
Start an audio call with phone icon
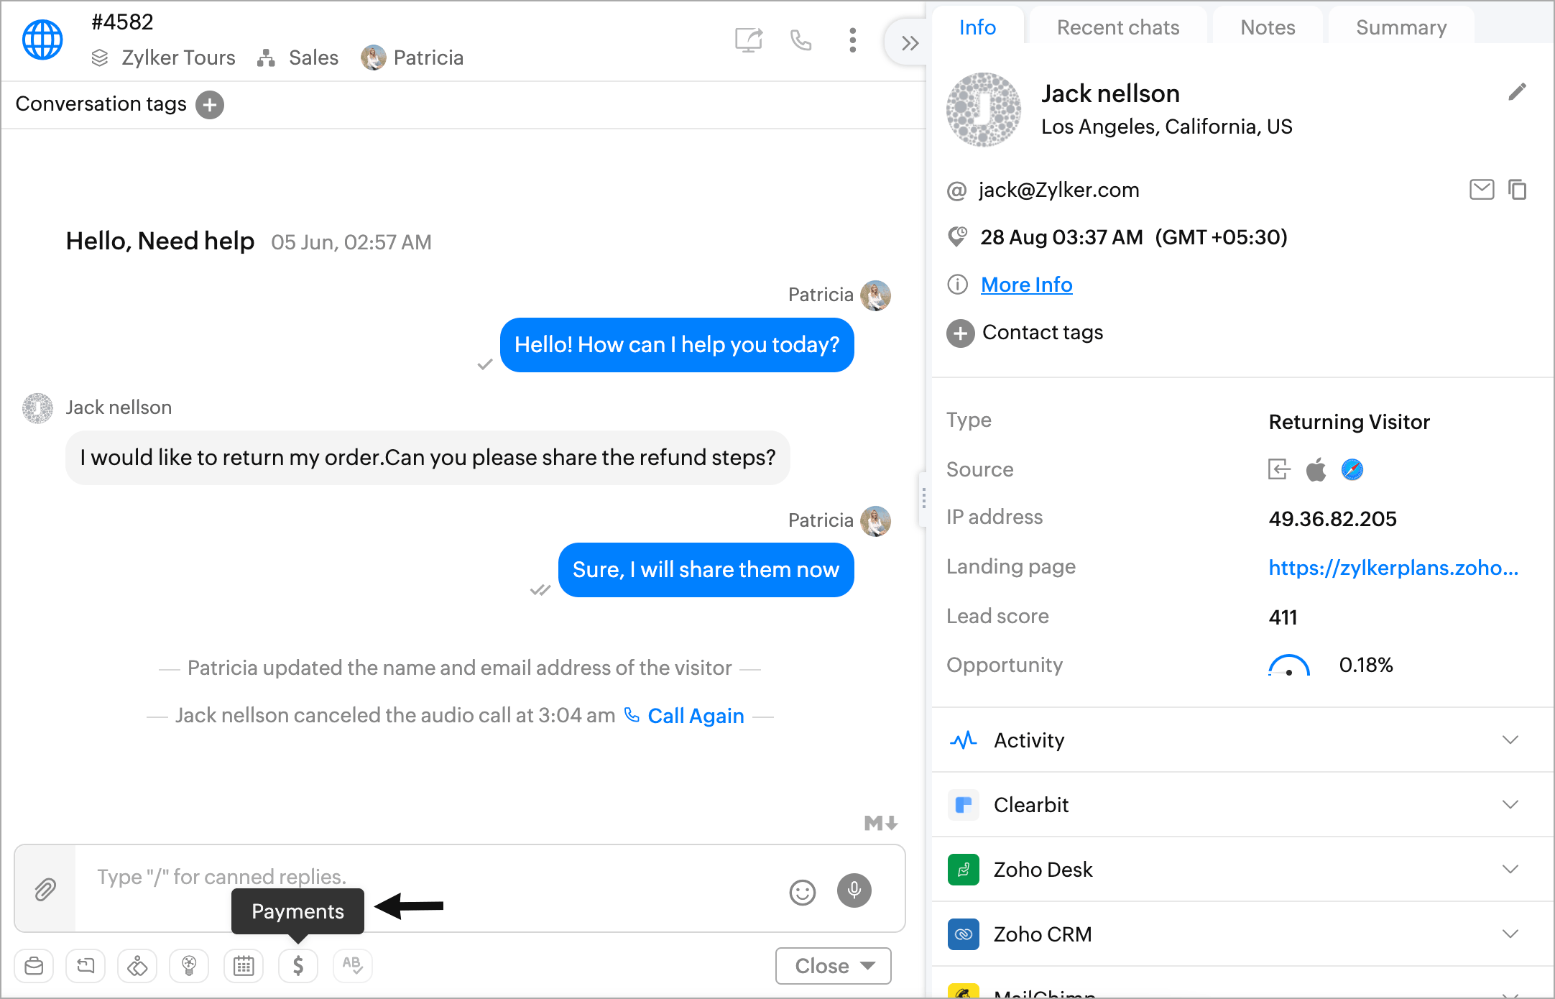click(800, 40)
